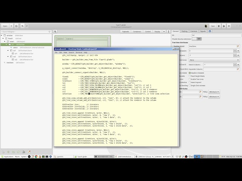Click the Column 1 header in design view
This screenshot has height=181, width=242.
(x=60, y=39)
